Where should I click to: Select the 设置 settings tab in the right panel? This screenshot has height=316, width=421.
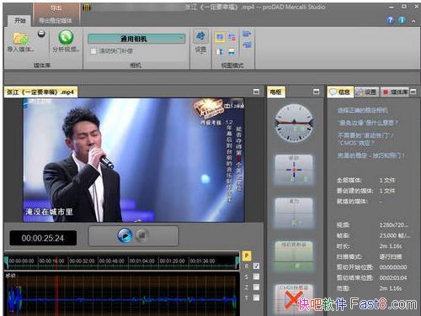(366, 92)
